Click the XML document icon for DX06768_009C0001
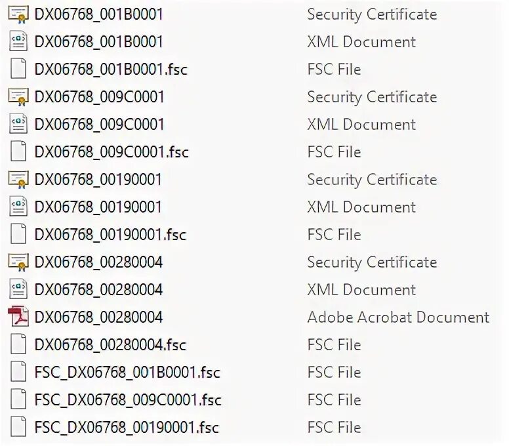The width and height of the screenshot is (509, 446). [18, 124]
